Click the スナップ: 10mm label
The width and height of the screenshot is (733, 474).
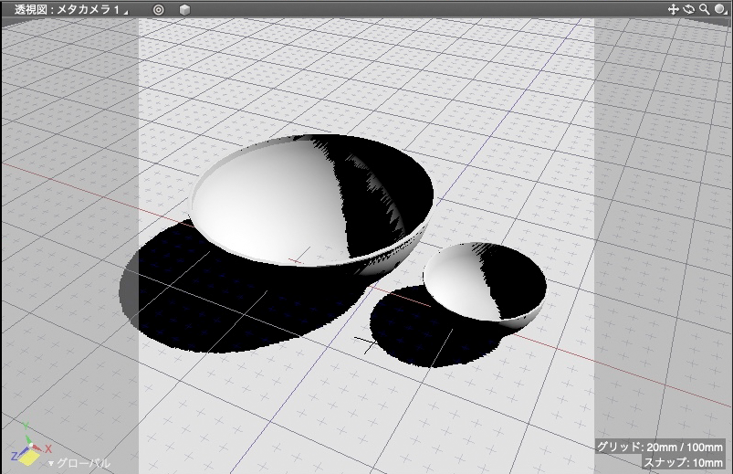coord(683,462)
